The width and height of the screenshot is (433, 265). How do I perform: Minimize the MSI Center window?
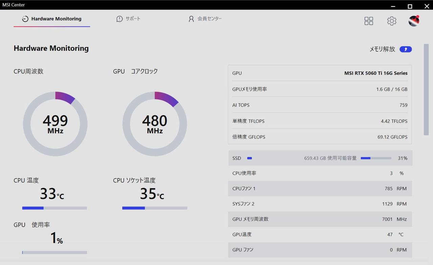(x=393, y=6)
